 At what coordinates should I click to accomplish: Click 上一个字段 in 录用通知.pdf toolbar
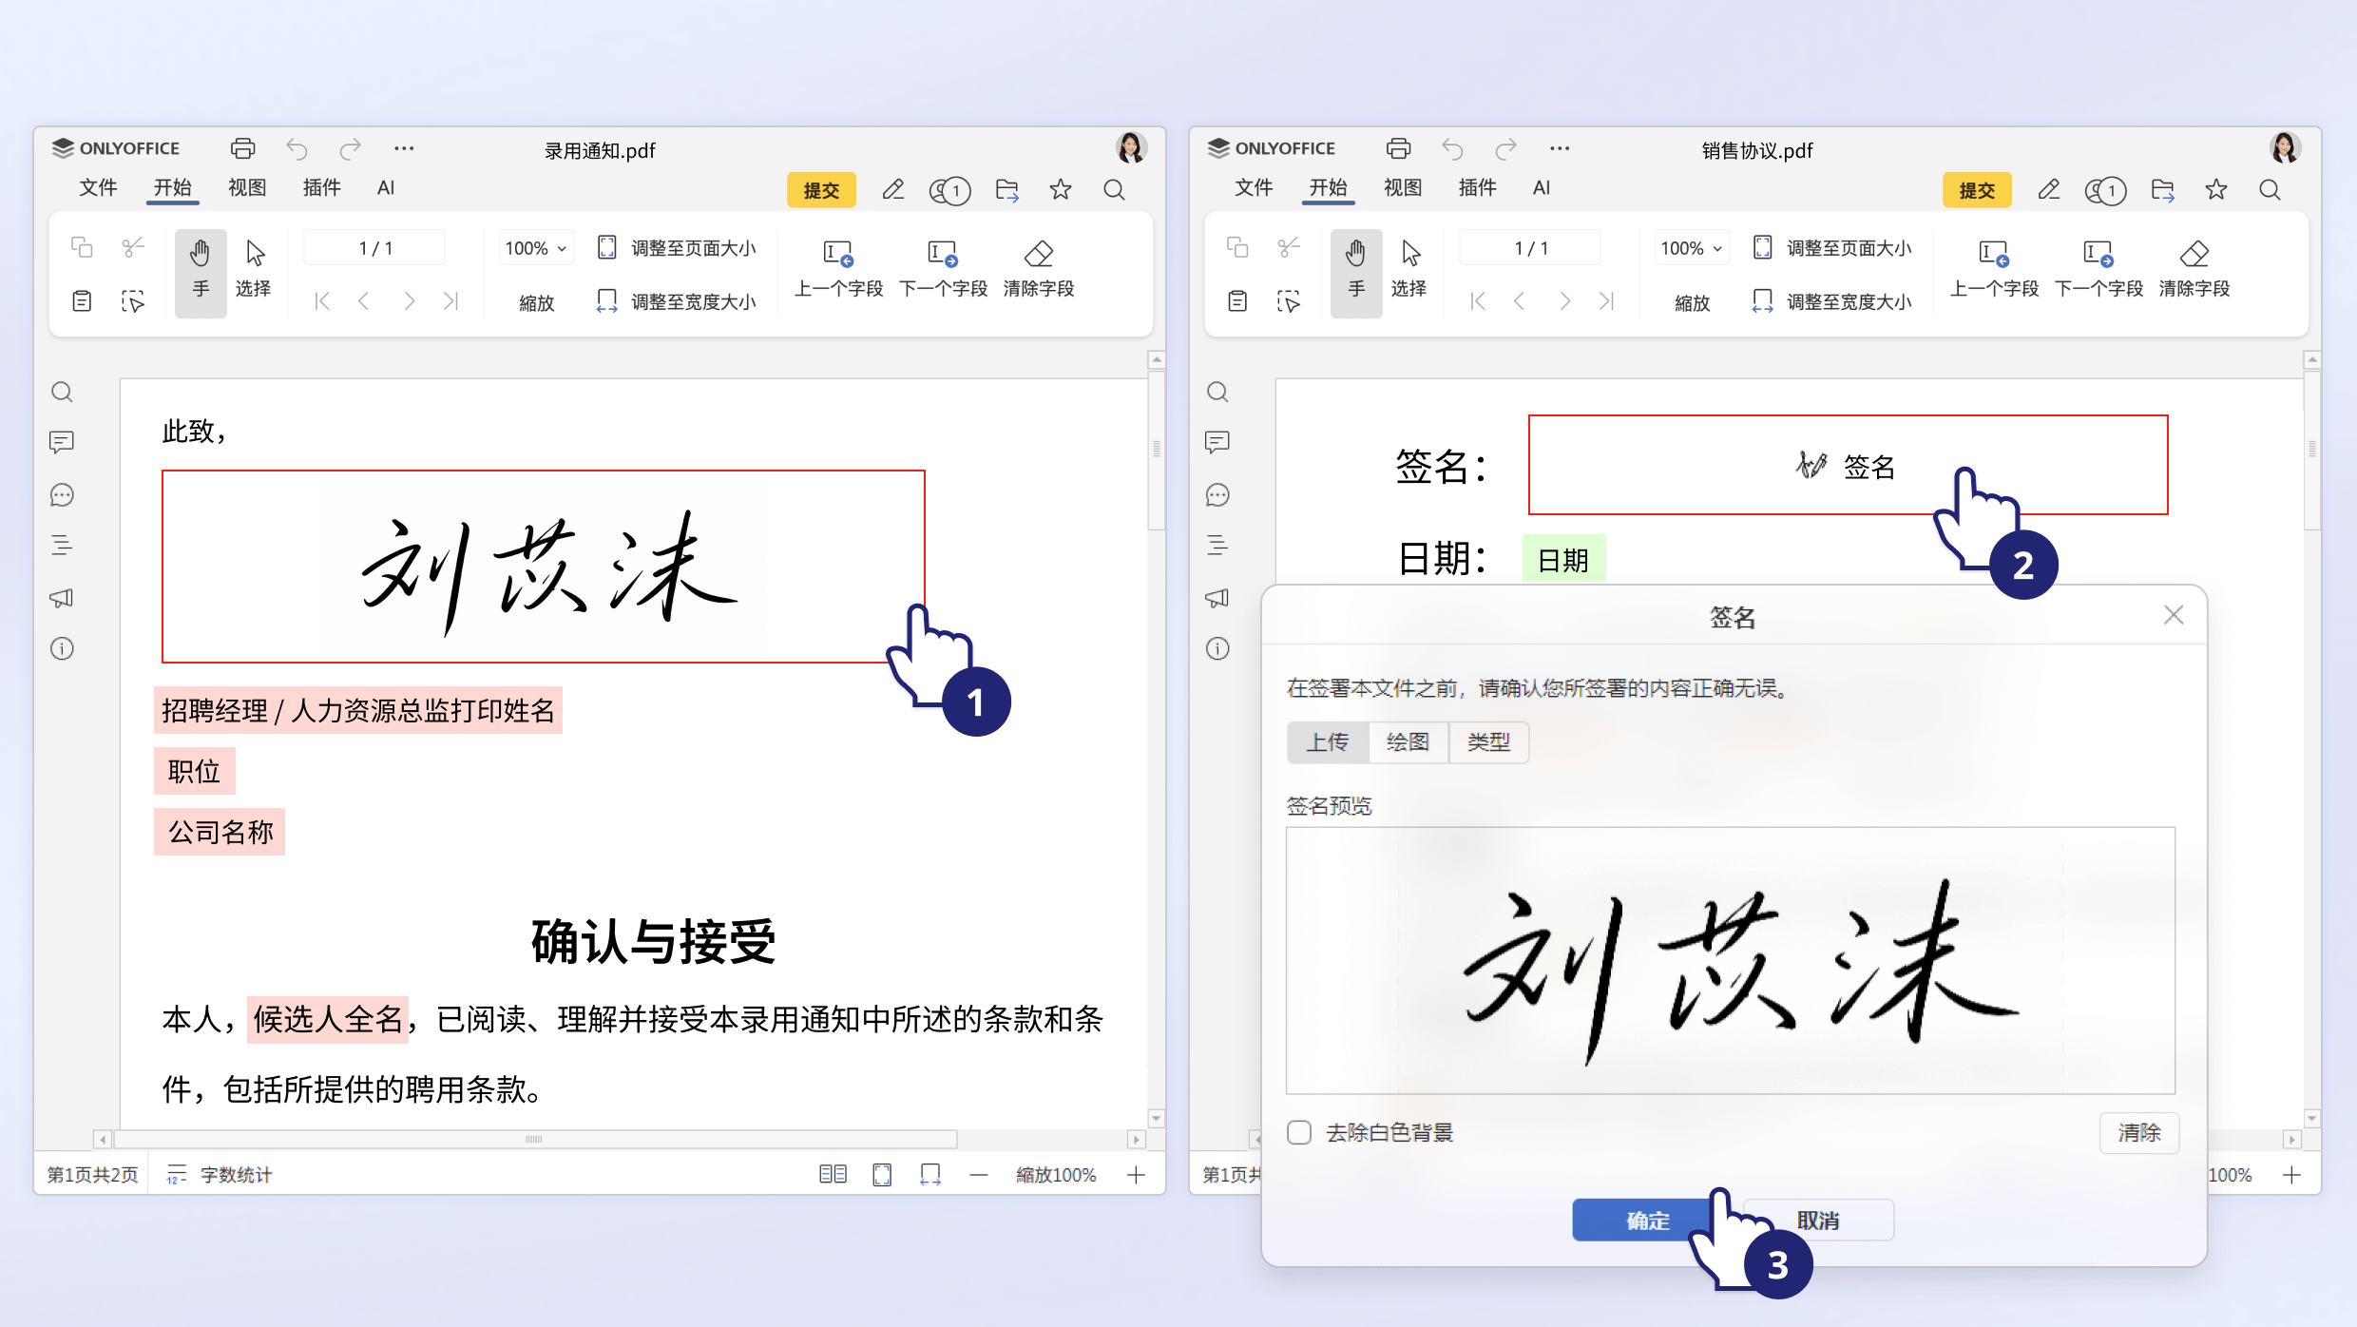pos(839,270)
